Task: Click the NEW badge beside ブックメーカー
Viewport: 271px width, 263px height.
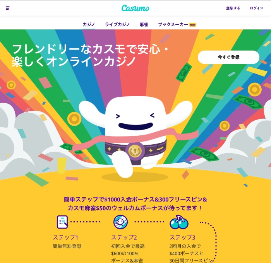Action: pos(192,25)
